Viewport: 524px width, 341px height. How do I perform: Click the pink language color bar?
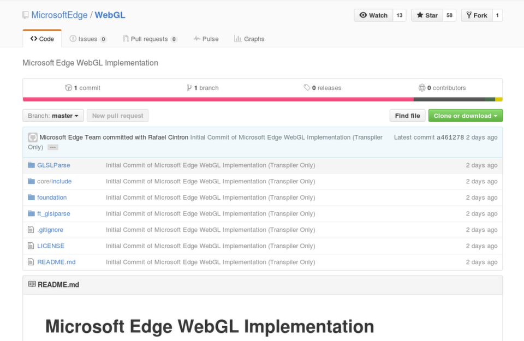pyautogui.click(x=218, y=99)
